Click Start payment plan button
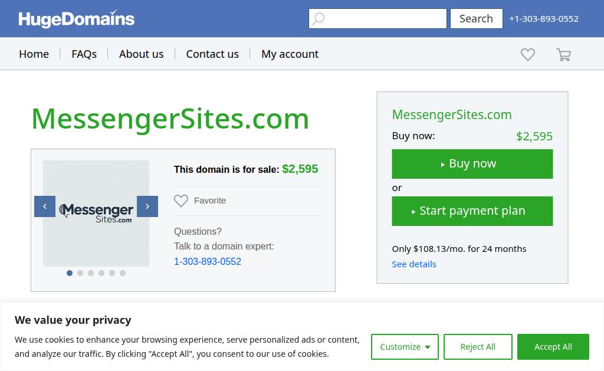The height and width of the screenshot is (371, 604). coord(472,211)
